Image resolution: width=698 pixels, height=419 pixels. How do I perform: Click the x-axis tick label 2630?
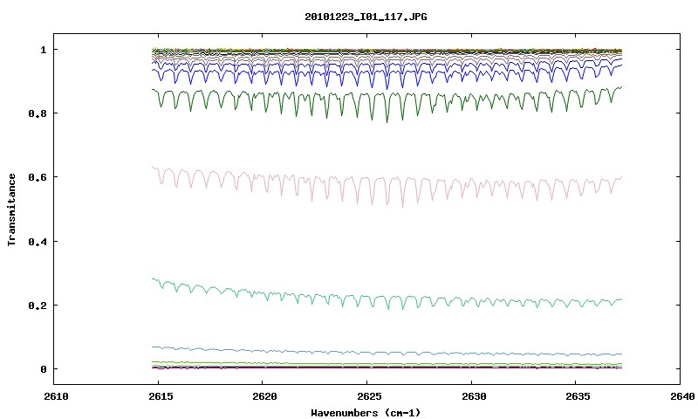pos(474,396)
